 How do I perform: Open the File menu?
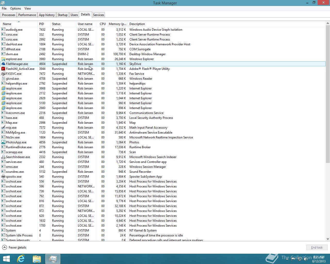click(4, 9)
